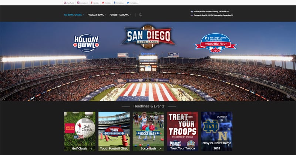Click the Bocce Bash caption arrow
Screen dimensions: 296x155
(x=160, y=149)
